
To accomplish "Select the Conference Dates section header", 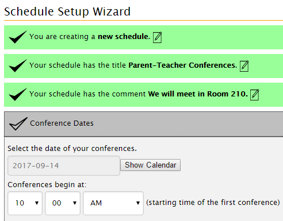I will (x=143, y=123).
